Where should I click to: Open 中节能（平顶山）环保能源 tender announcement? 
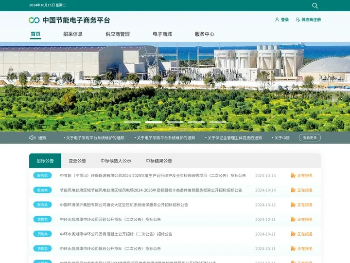[153, 175]
